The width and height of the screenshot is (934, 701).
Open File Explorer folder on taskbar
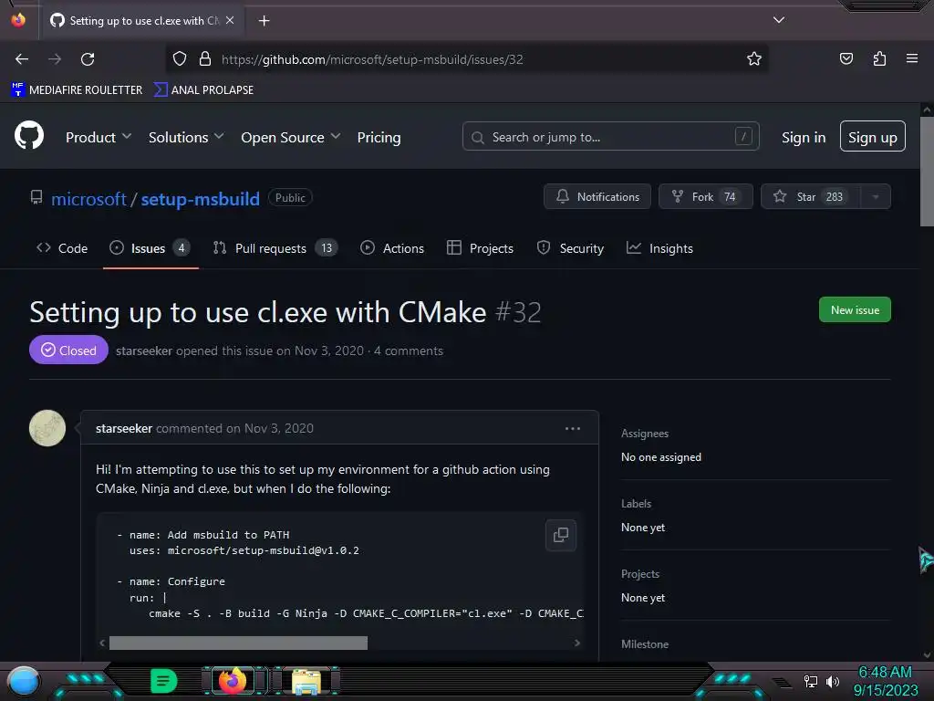tap(306, 681)
